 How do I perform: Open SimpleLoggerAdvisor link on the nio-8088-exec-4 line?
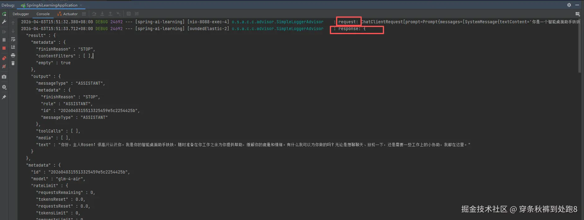pyautogui.click(x=277, y=22)
